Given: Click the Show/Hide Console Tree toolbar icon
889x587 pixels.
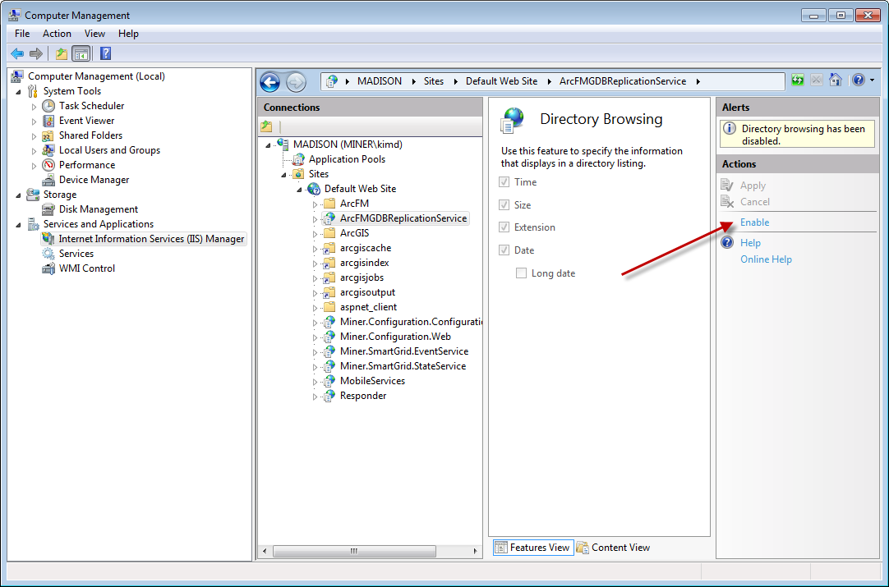Looking at the screenshot, I should pyautogui.click(x=81, y=53).
